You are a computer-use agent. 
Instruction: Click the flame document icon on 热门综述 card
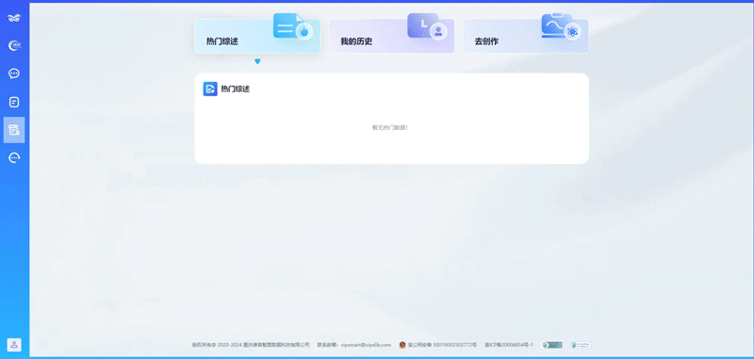(x=293, y=26)
